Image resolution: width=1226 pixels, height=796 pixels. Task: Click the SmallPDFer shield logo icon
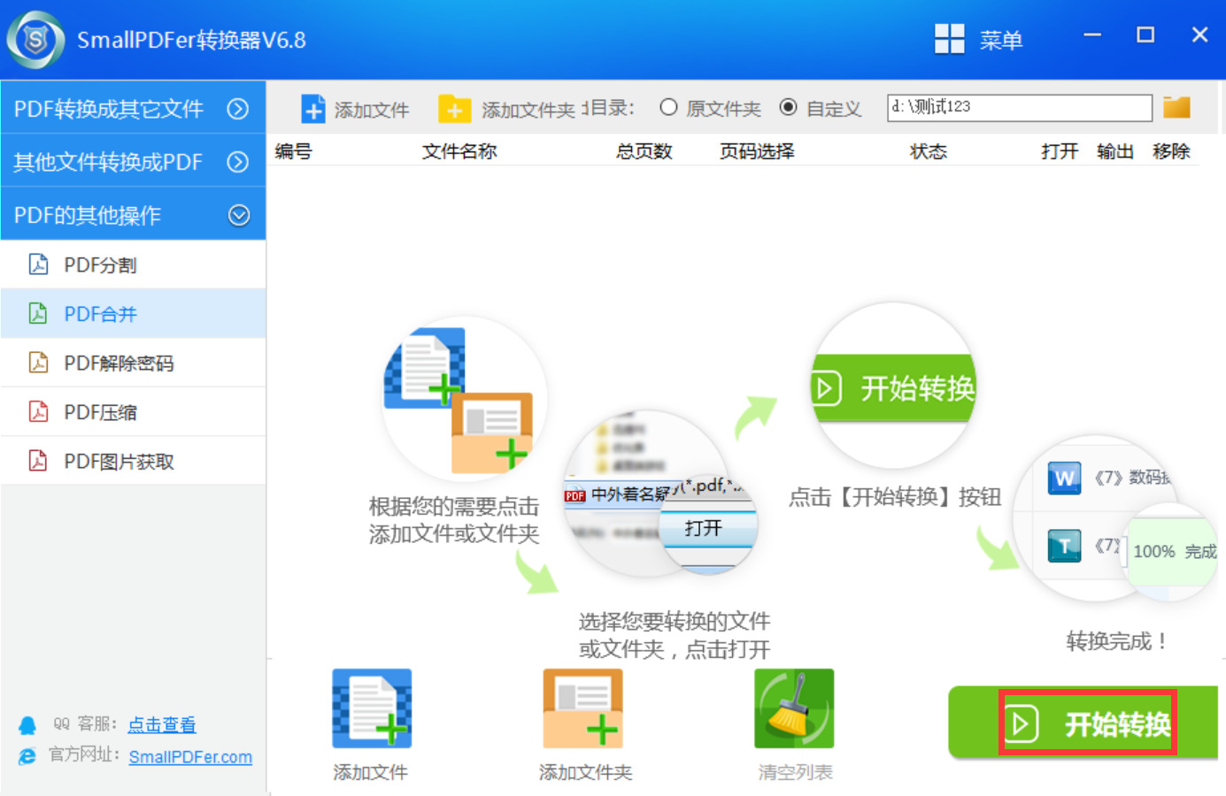(x=35, y=40)
